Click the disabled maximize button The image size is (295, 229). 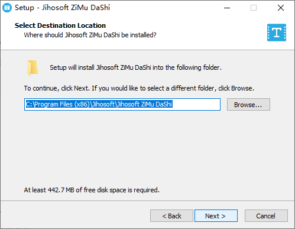(x=254, y=8)
